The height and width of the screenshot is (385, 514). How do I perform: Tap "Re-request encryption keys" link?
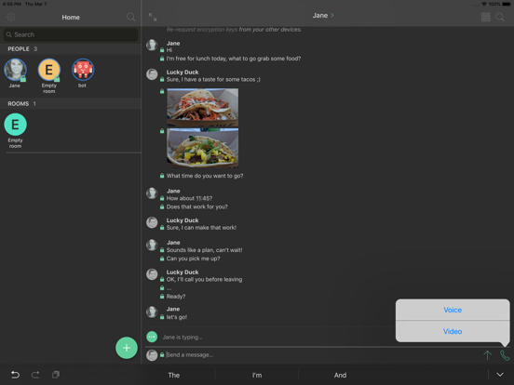point(202,30)
